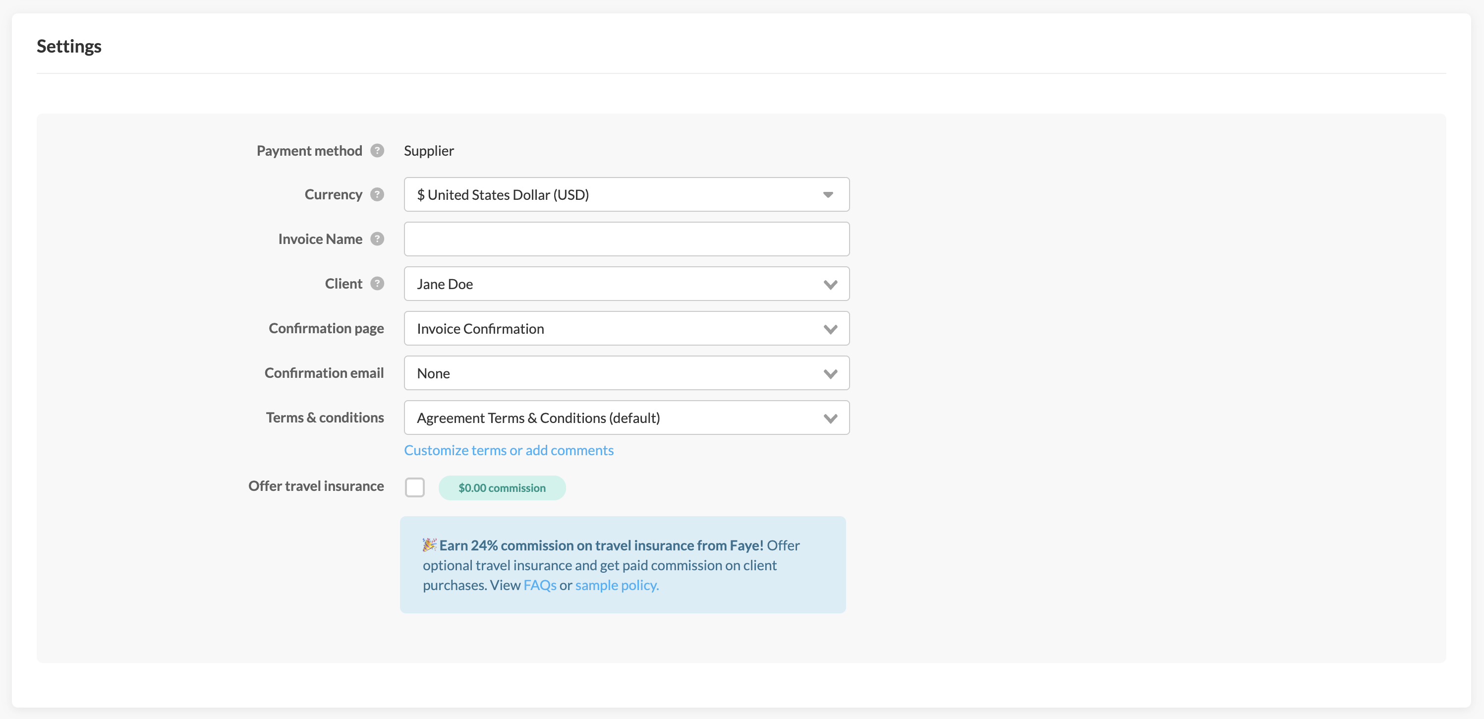The height and width of the screenshot is (719, 1484).
Task: Open the FAQs link
Action: point(539,585)
